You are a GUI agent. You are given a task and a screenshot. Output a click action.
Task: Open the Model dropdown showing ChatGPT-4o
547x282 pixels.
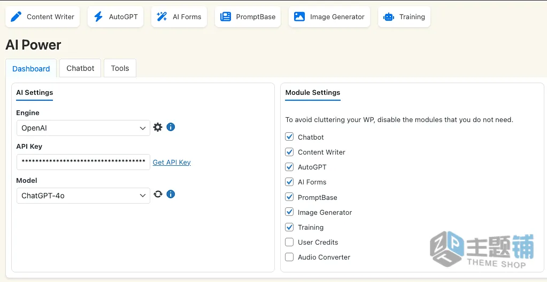pyautogui.click(x=83, y=196)
